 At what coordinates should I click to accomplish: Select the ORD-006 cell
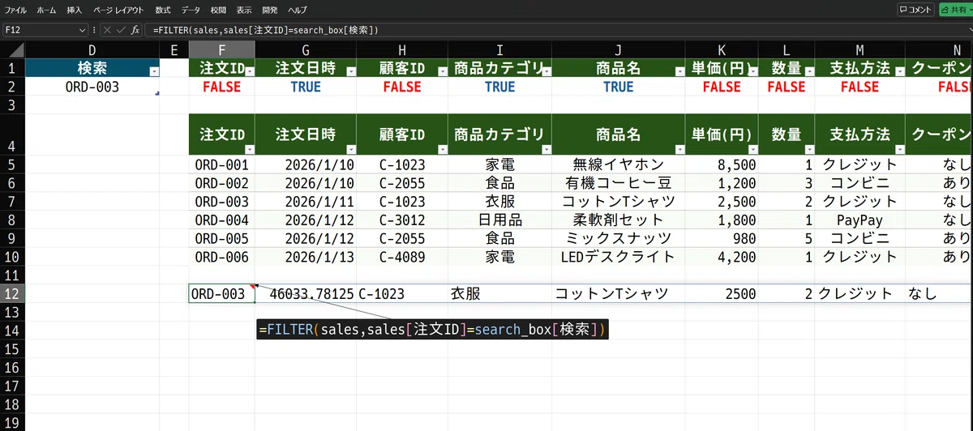pos(221,257)
